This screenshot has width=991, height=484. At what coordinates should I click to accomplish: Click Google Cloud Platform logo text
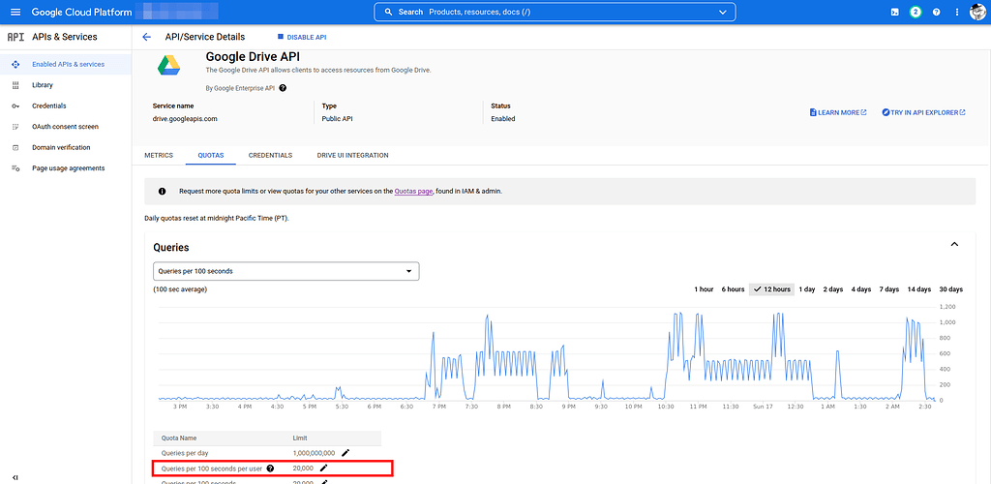tap(81, 12)
